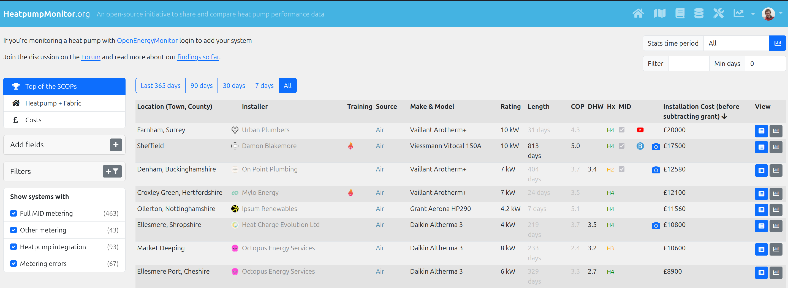Image resolution: width=788 pixels, height=288 pixels.
Task: Click the YouTube icon in Farnham row
Action: pos(640,130)
